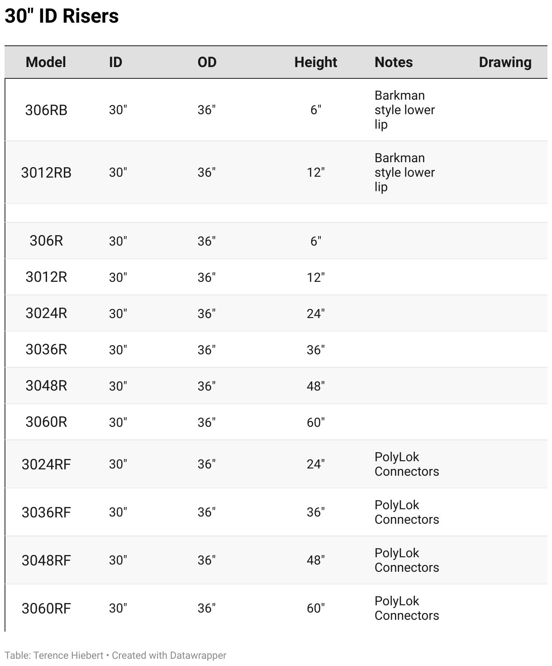Image resolution: width=552 pixels, height=666 pixels.
Task: Select the 3060R model cell
Action: click(x=46, y=422)
